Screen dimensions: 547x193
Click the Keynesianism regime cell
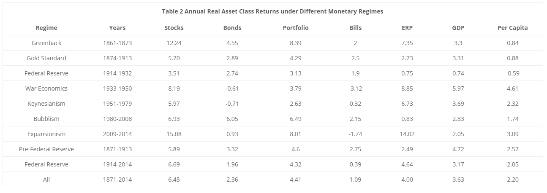click(46, 104)
